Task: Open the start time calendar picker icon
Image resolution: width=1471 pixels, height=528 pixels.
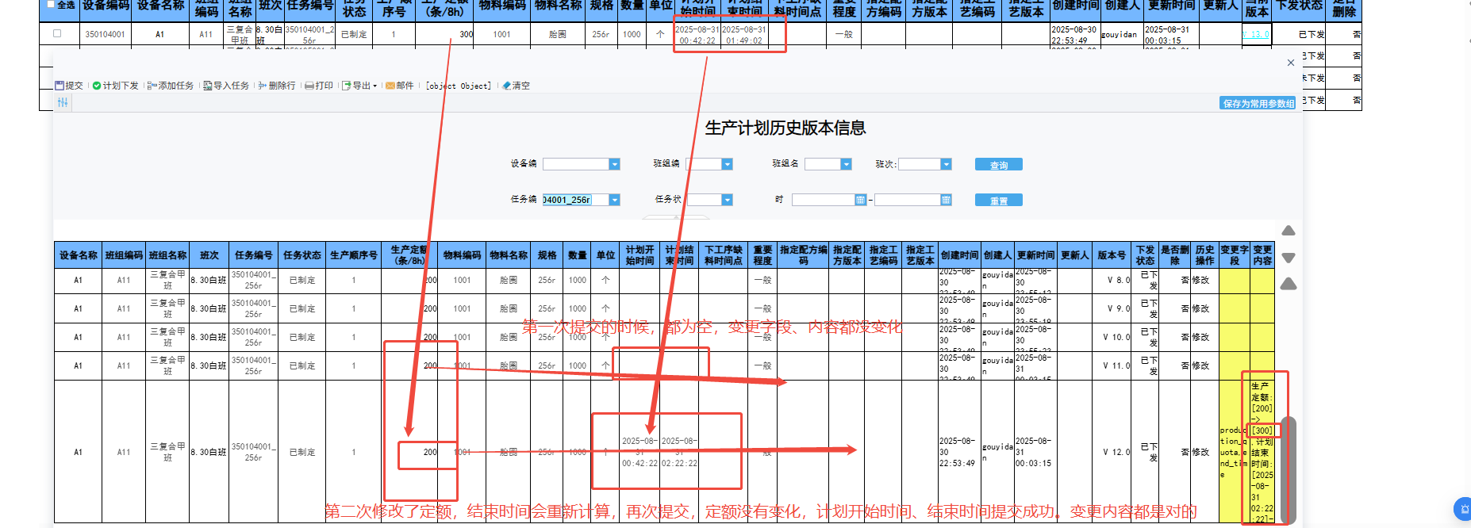Action: pyautogui.click(x=860, y=200)
